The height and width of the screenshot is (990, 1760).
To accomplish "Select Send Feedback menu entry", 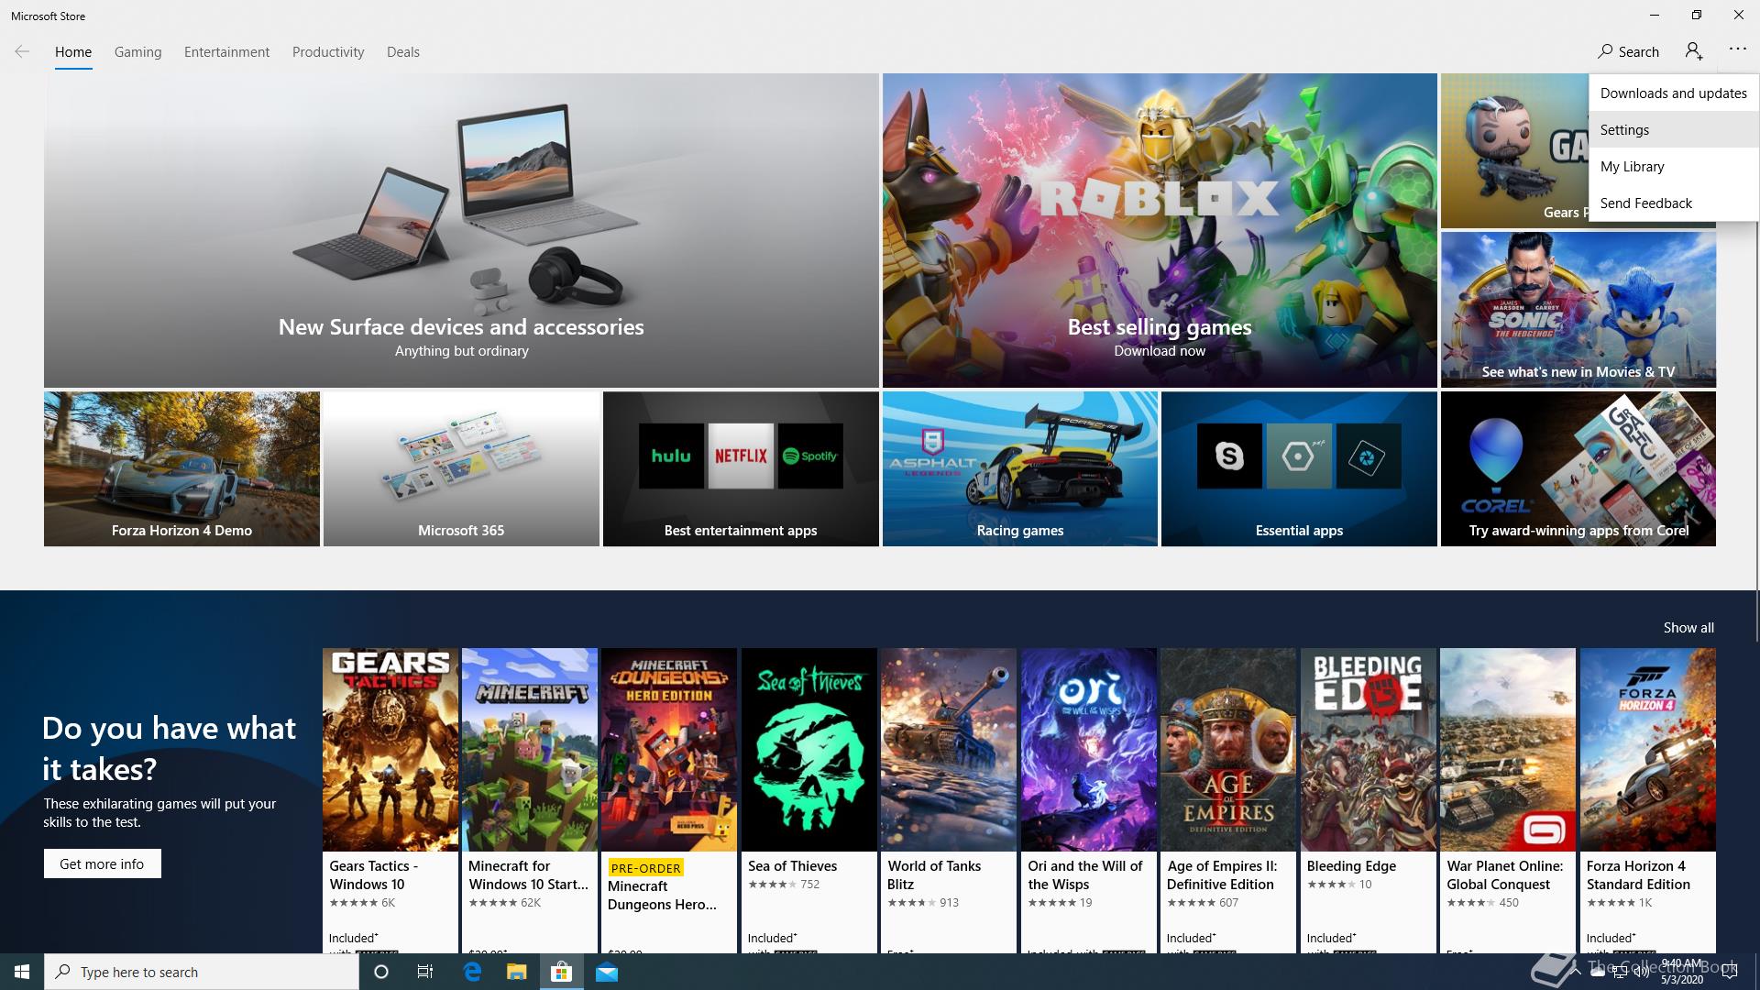I will (1674, 203).
